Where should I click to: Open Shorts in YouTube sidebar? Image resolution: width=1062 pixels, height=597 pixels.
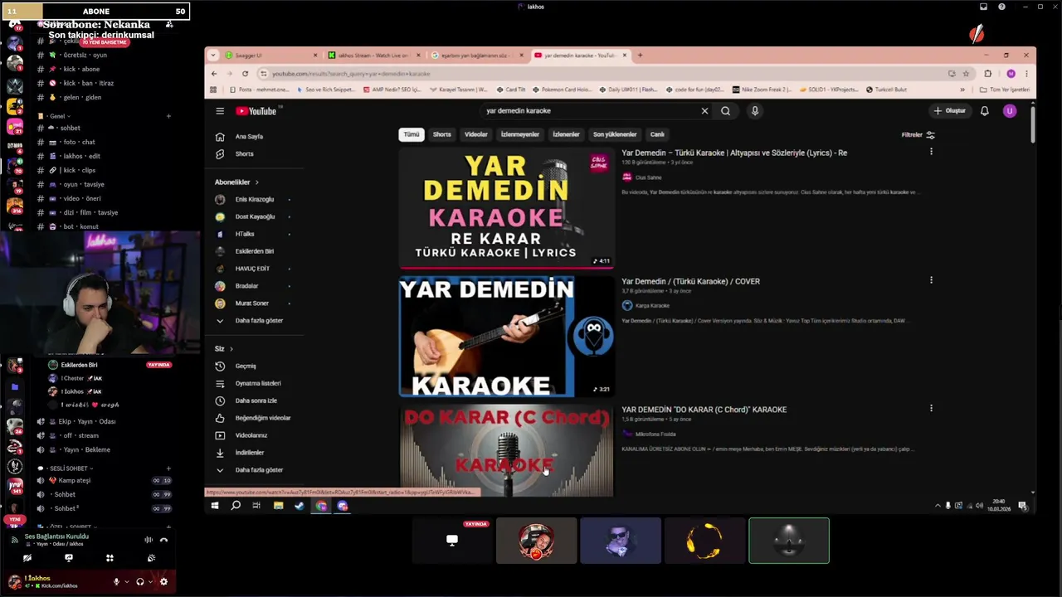point(245,154)
